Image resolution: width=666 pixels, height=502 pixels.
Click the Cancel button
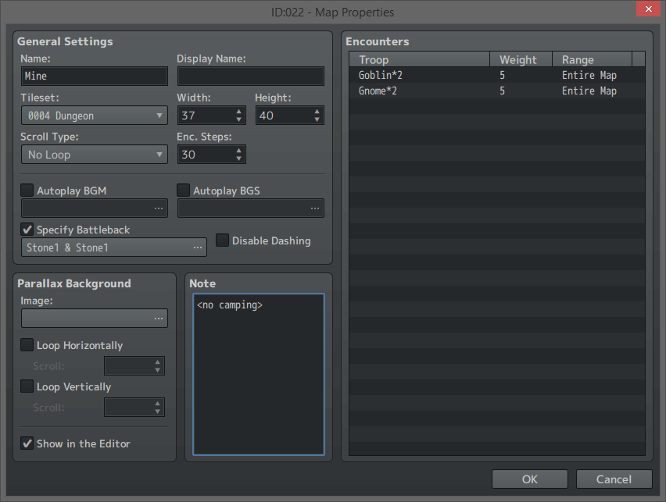coord(614,479)
